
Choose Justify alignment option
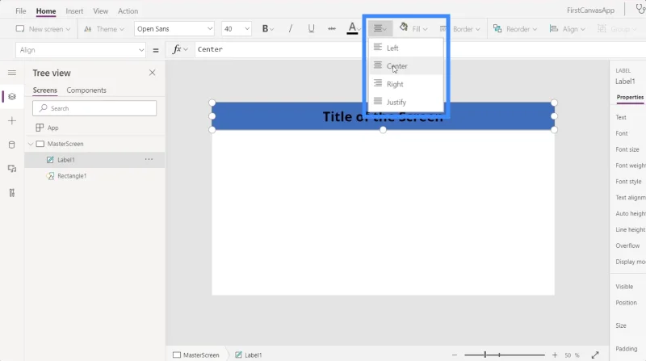[x=406, y=102]
